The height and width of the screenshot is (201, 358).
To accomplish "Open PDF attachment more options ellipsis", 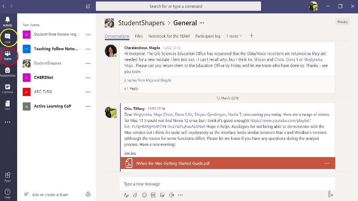I will (327, 163).
